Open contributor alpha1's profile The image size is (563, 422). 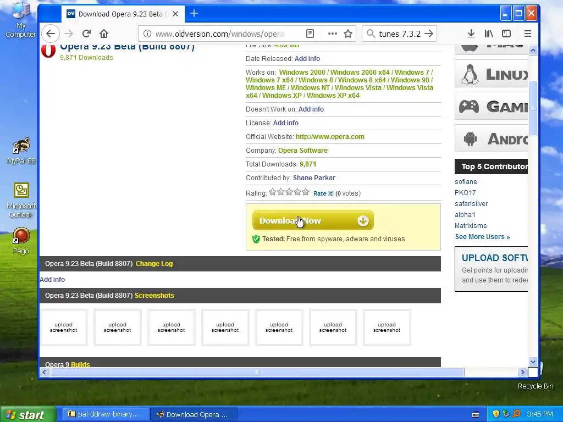pos(465,215)
